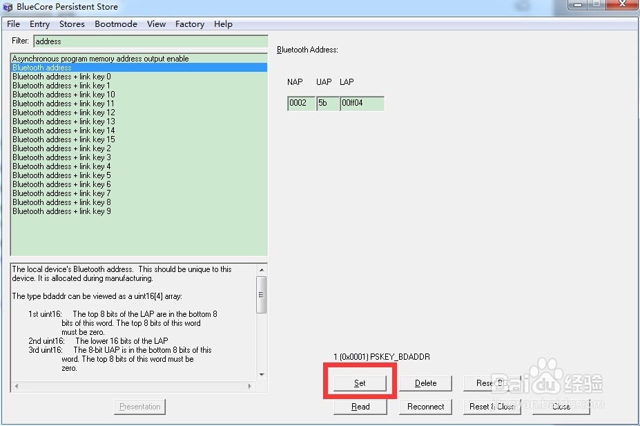This screenshot has width=640, height=426.
Task: Select Bluetooth address + link key 5
Action: coord(139,175)
